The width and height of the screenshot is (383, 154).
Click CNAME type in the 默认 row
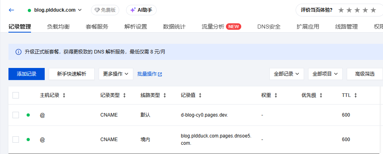(x=109, y=115)
